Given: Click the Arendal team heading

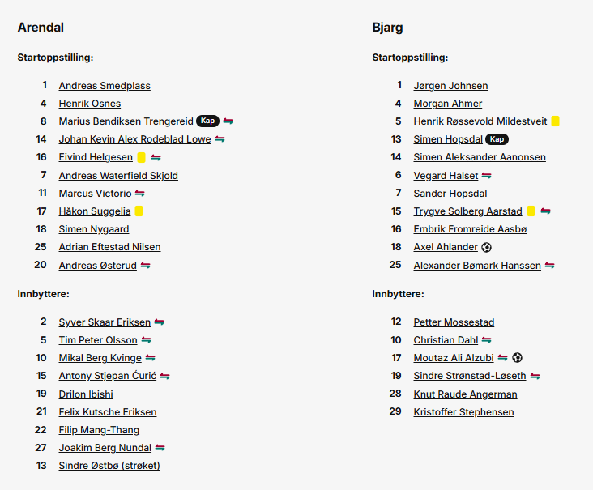Looking at the screenshot, I should pos(41,28).
